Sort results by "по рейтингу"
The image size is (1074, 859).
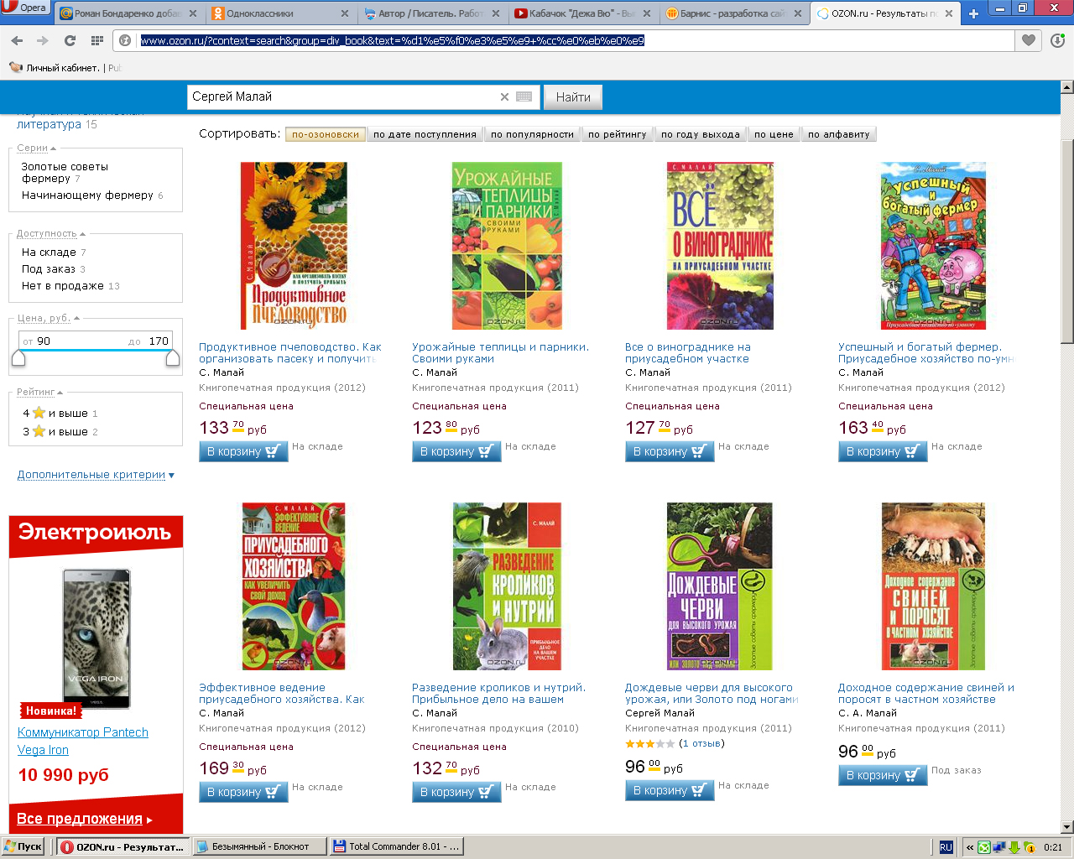(618, 134)
